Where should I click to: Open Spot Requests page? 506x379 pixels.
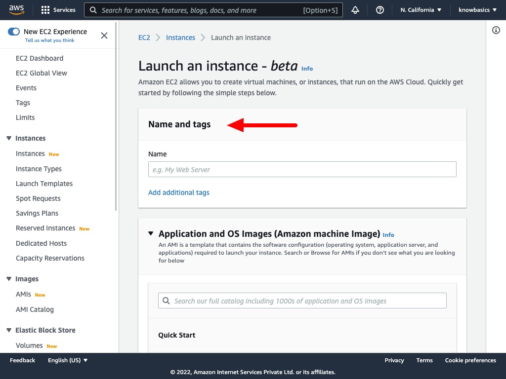coord(38,198)
